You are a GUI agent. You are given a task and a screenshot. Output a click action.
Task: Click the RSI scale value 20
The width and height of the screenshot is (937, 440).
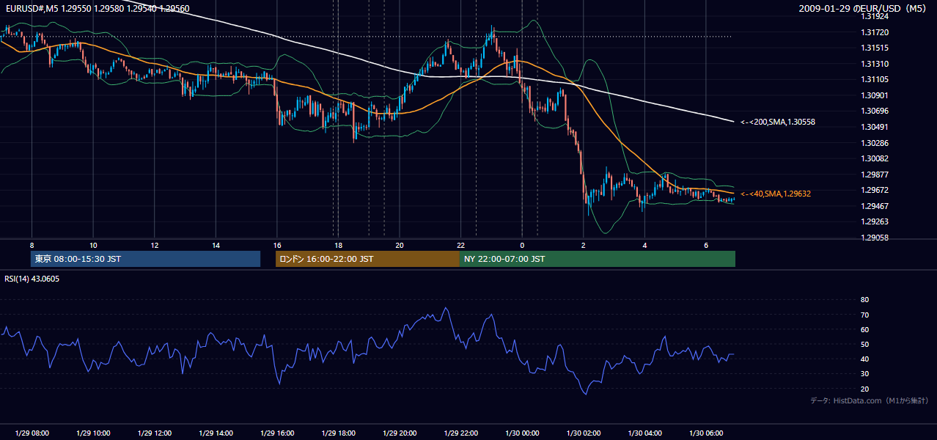coord(864,389)
